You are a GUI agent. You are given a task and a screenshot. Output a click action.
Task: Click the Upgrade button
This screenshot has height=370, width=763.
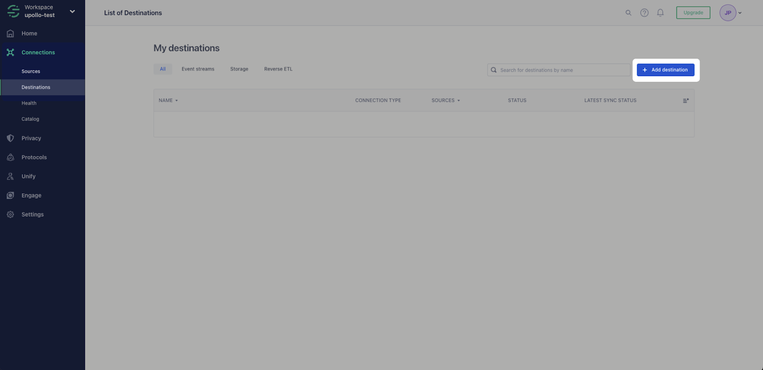pyautogui.click(x=693, y=13)
